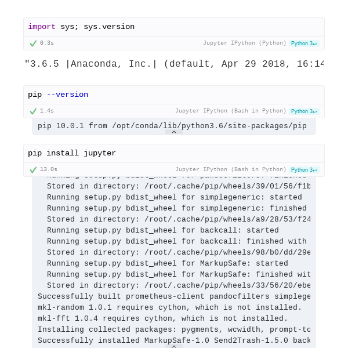Click the 0.3s execution time label

coord(47,43)
